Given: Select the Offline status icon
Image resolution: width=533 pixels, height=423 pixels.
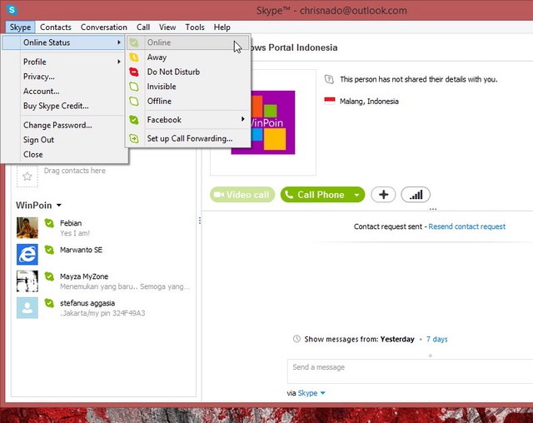Looking at the screenshot, I should point(134,101).
